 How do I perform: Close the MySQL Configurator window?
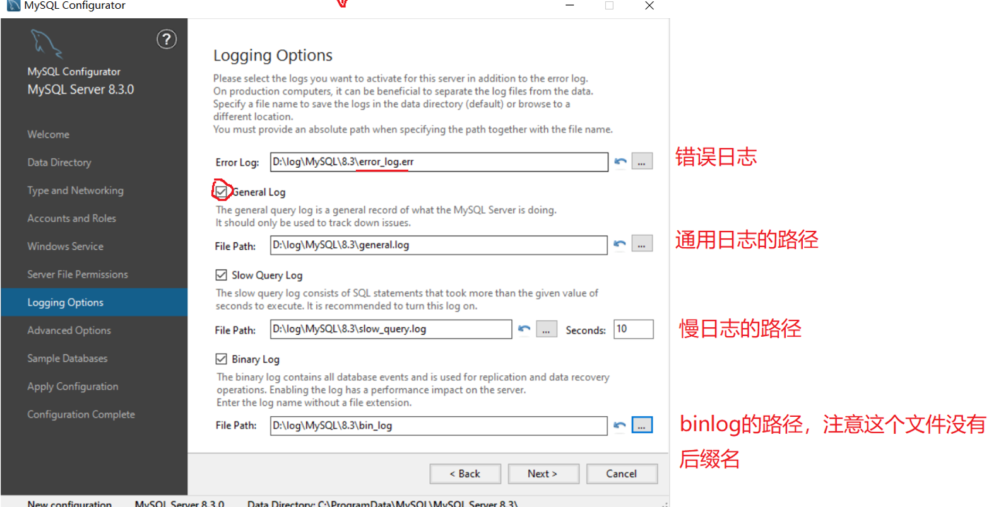649,6
